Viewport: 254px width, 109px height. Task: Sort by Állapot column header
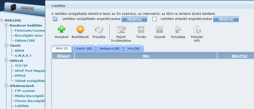pos(63,56)
